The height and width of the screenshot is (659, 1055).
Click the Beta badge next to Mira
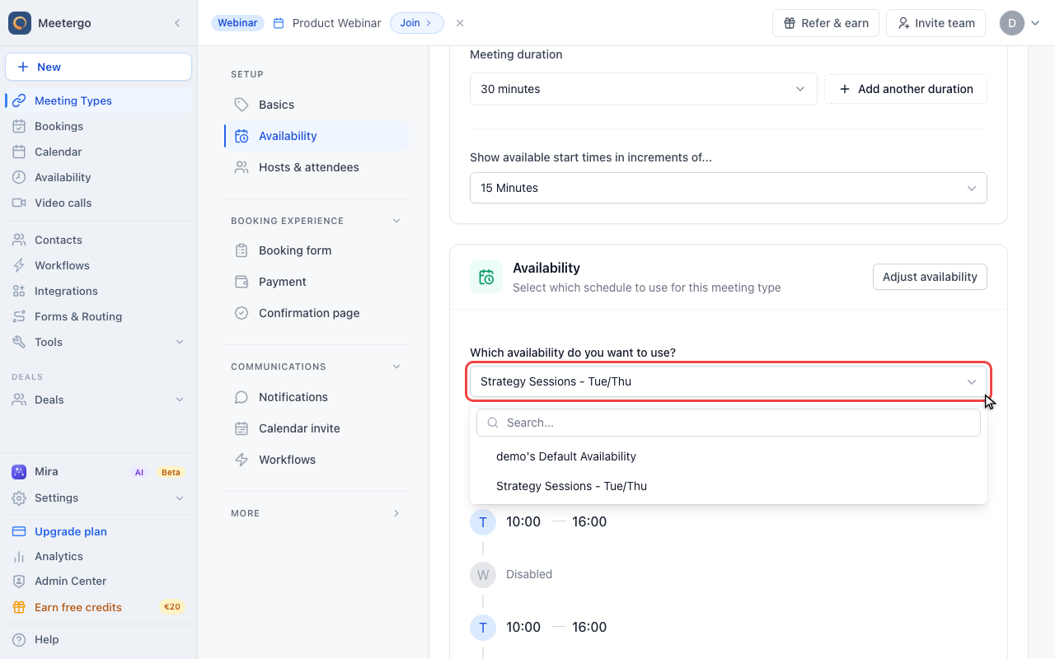click(x=171, y=472)
